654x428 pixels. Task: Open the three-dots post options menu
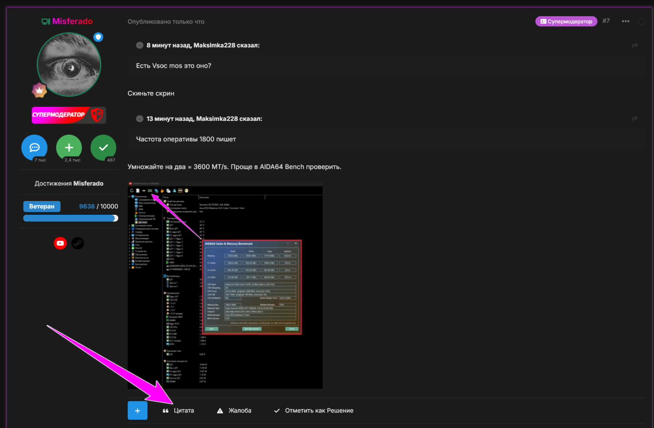coord(625,21)
